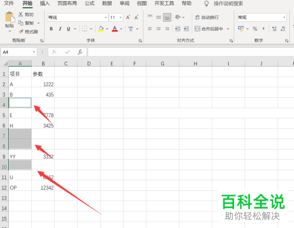Viewport: 294px width, 228px height.
Task: Expand fill color palette arrow
Action: point(107,29)
